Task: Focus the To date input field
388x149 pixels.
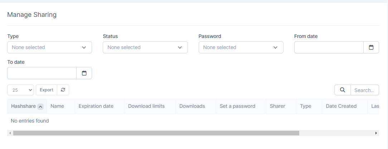Action: click(x=42, y=73)
